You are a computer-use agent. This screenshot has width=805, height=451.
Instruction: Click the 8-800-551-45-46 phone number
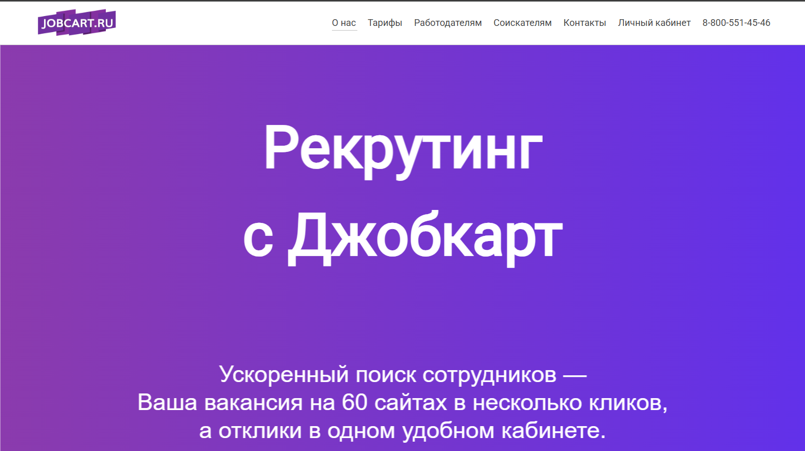click(736, 22)
